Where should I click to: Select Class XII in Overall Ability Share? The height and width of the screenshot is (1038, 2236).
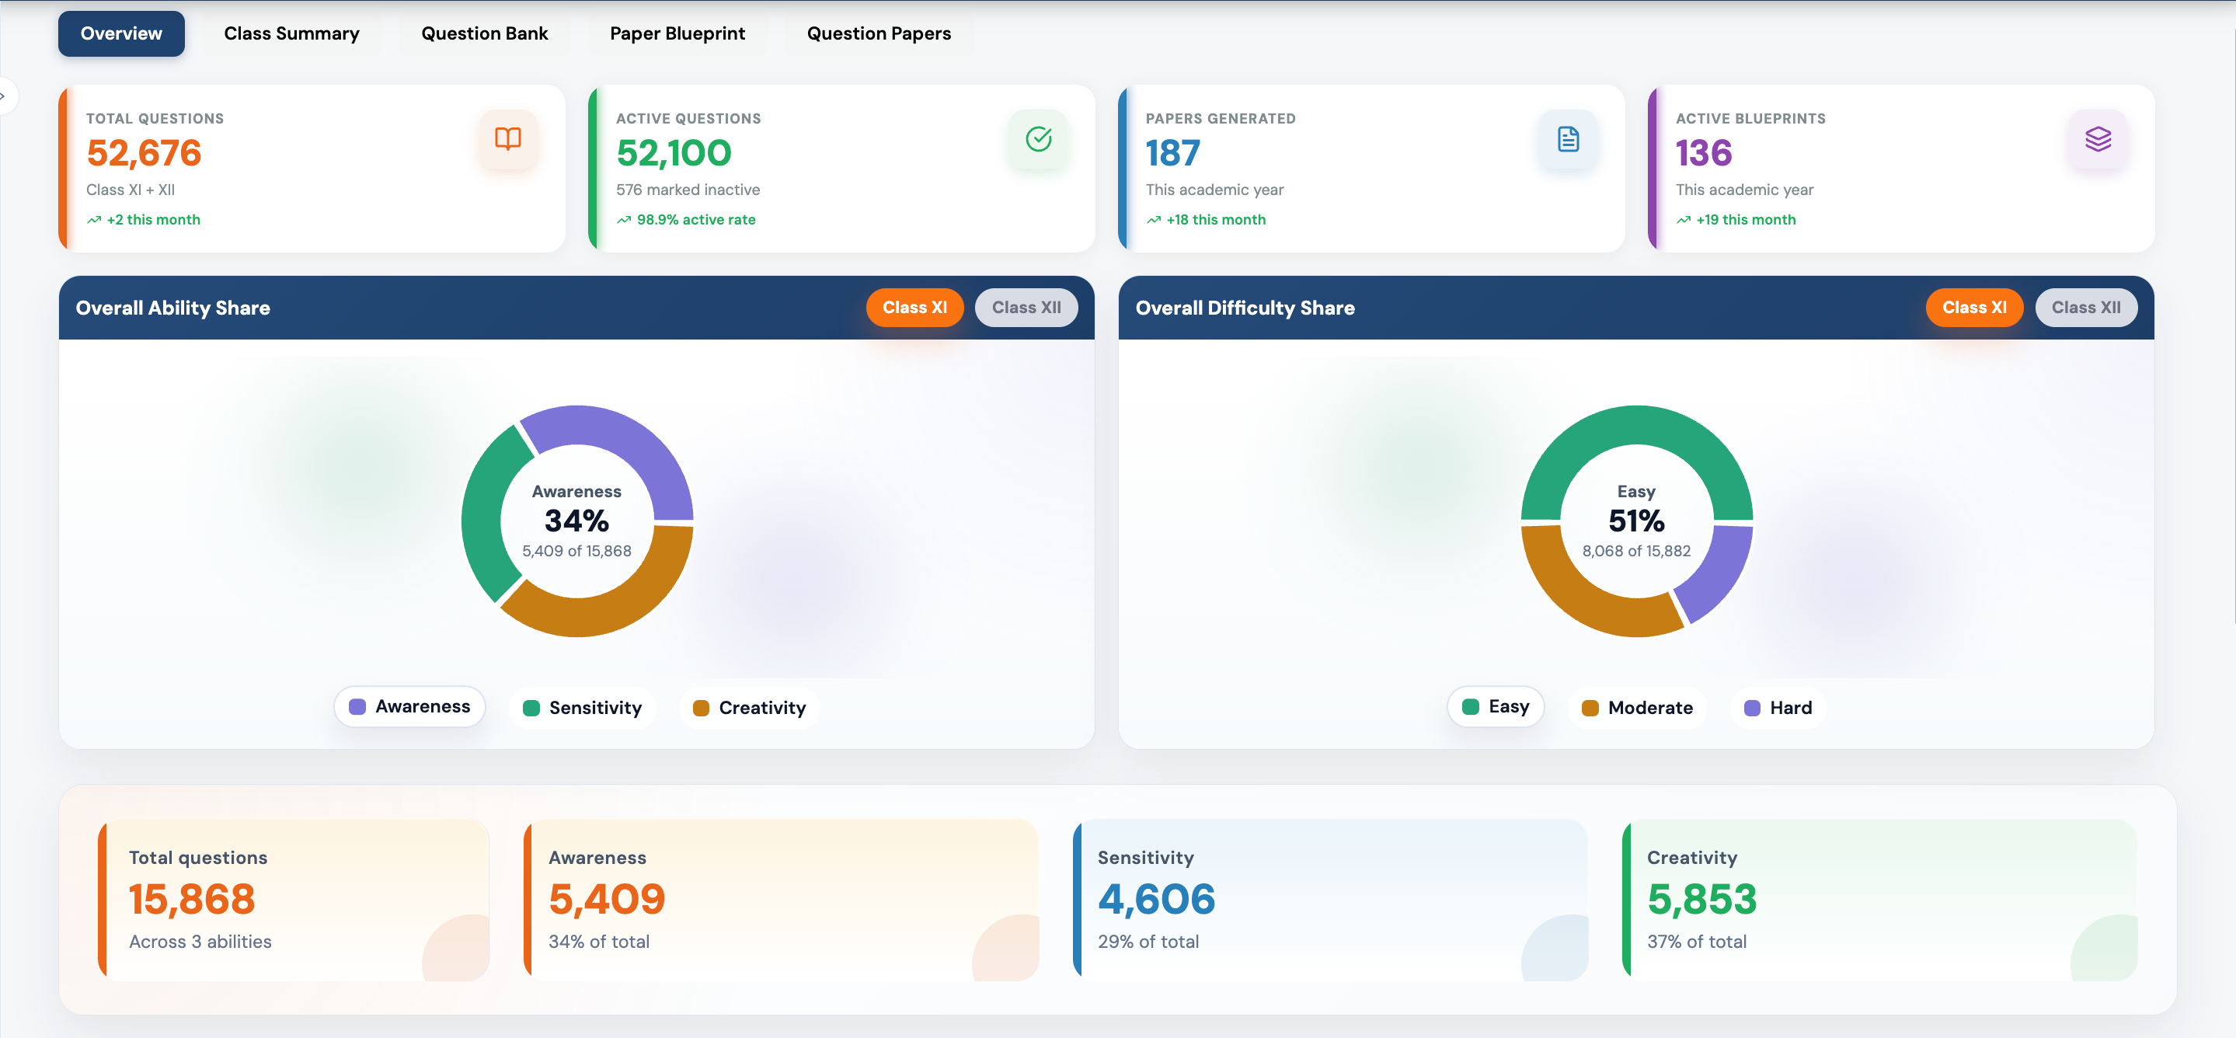pyautogui.click(x=1026, y=308)
